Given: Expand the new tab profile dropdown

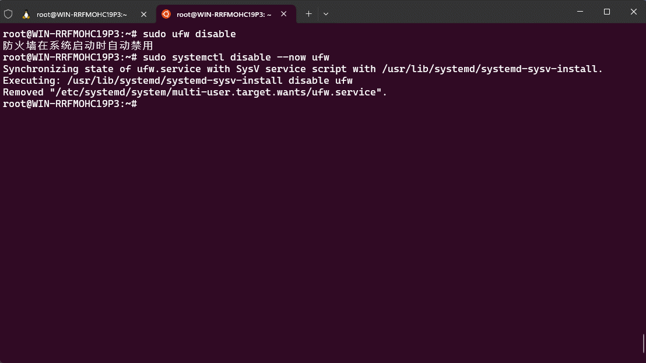Looking at the screenshot, I should (x=326, y=14).
